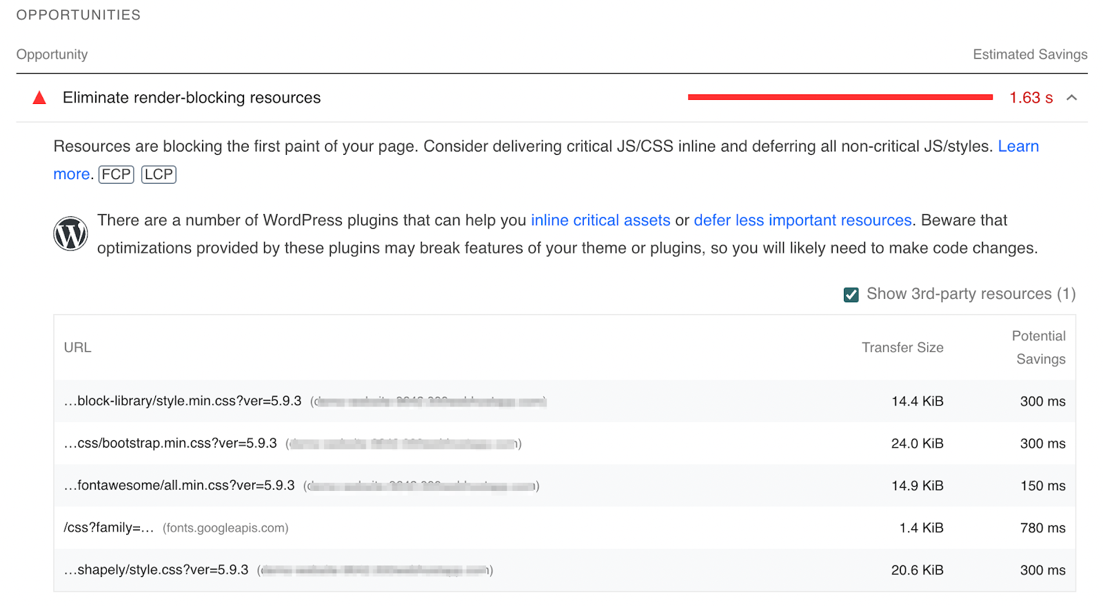1103x606 pixels.
Task: Click the Estimated Savings column label
Action: point(1030,54)
